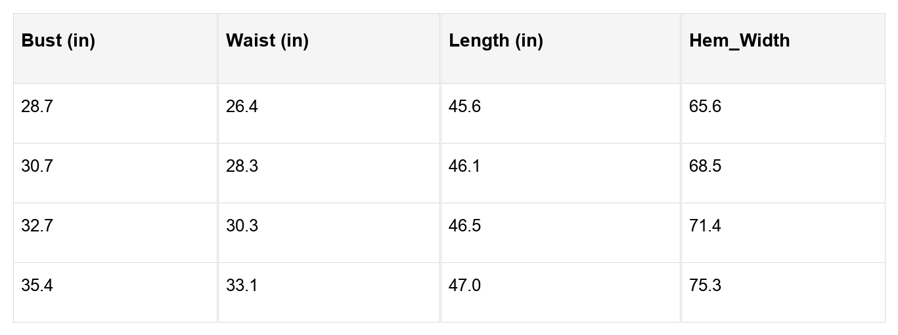Select the length value 47.0 cell
The image size is (898, 335).
pyautogui.click(x=464, y=286)
